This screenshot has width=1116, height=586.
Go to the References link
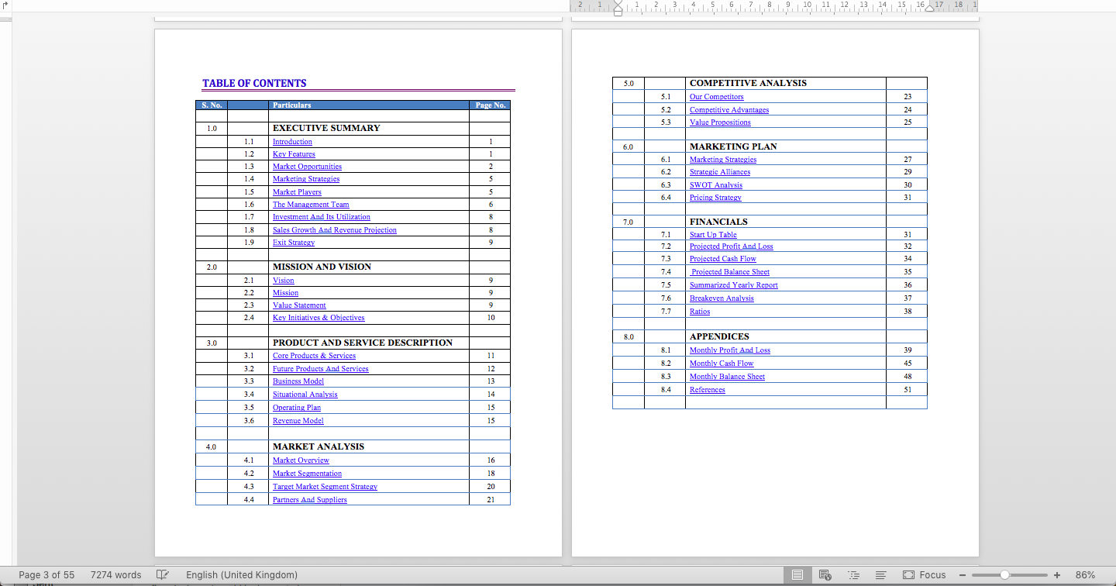pos(708,390)
